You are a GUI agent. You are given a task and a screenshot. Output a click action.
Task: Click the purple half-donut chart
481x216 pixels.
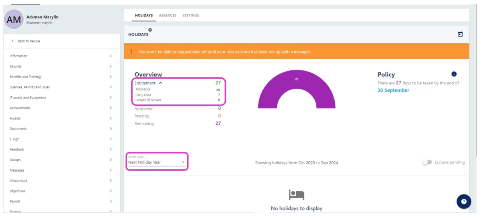point(297,89)
